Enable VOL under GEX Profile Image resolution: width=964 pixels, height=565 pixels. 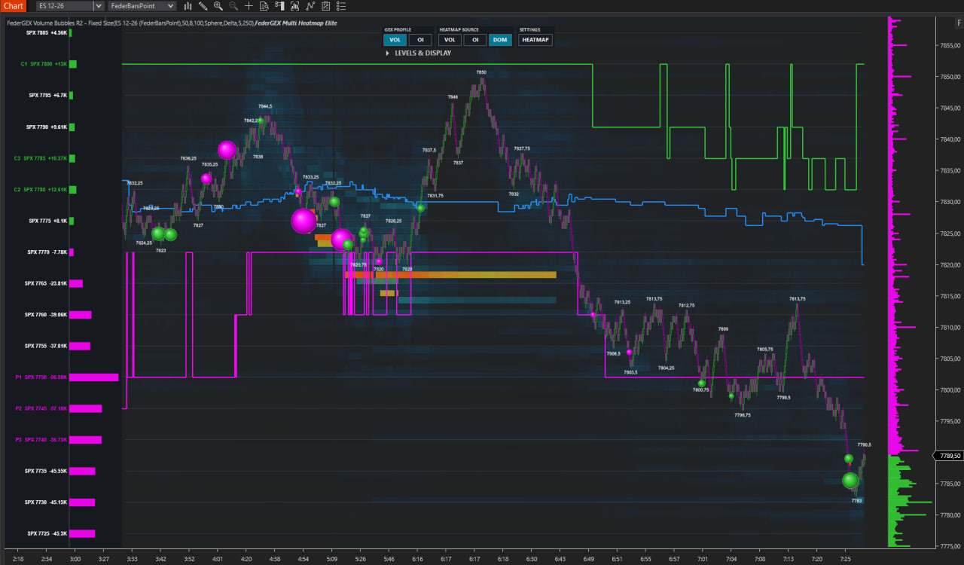click(395, 40)
